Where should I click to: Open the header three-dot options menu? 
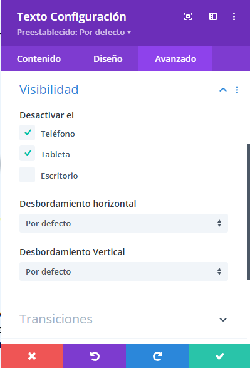(x=234, y=16)
